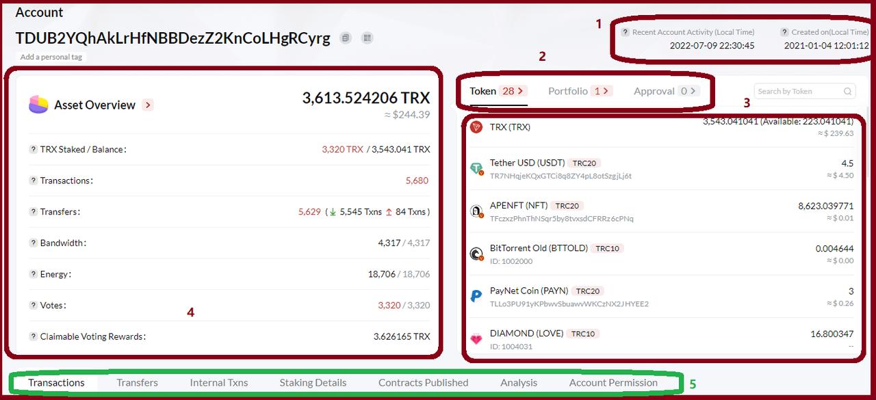Click the Search by Token input field
This screenshot has height=400, width=876.
[x=794, y=91]
